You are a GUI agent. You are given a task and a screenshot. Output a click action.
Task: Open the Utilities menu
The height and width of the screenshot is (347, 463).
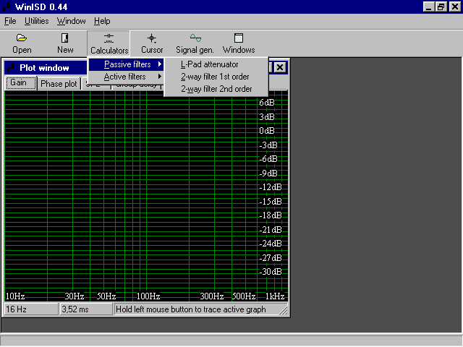pyautogui.click(x=37, y=21)
